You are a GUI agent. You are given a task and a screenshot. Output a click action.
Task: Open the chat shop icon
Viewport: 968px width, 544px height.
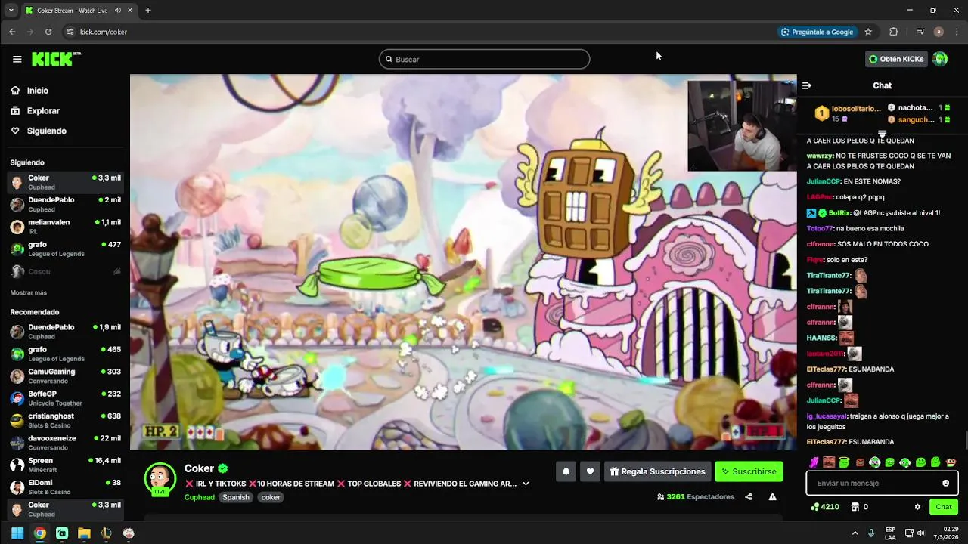[x=855, y=507]
